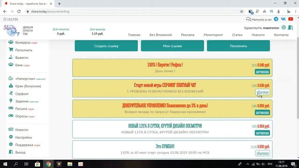Viewport: 299px width, 168px height.
Task: Open Статьи in top navigation
Action: [x=237, y=35]
